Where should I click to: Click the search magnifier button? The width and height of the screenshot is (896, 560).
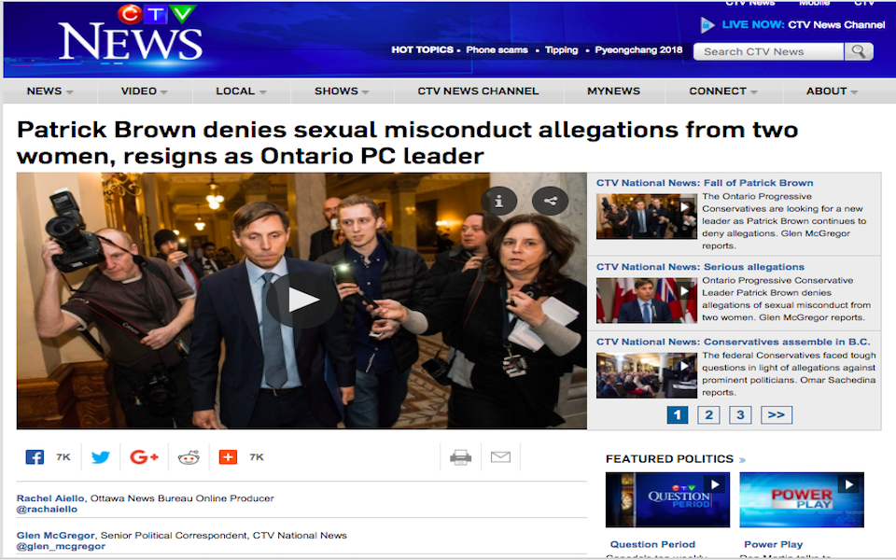[859, 51]
